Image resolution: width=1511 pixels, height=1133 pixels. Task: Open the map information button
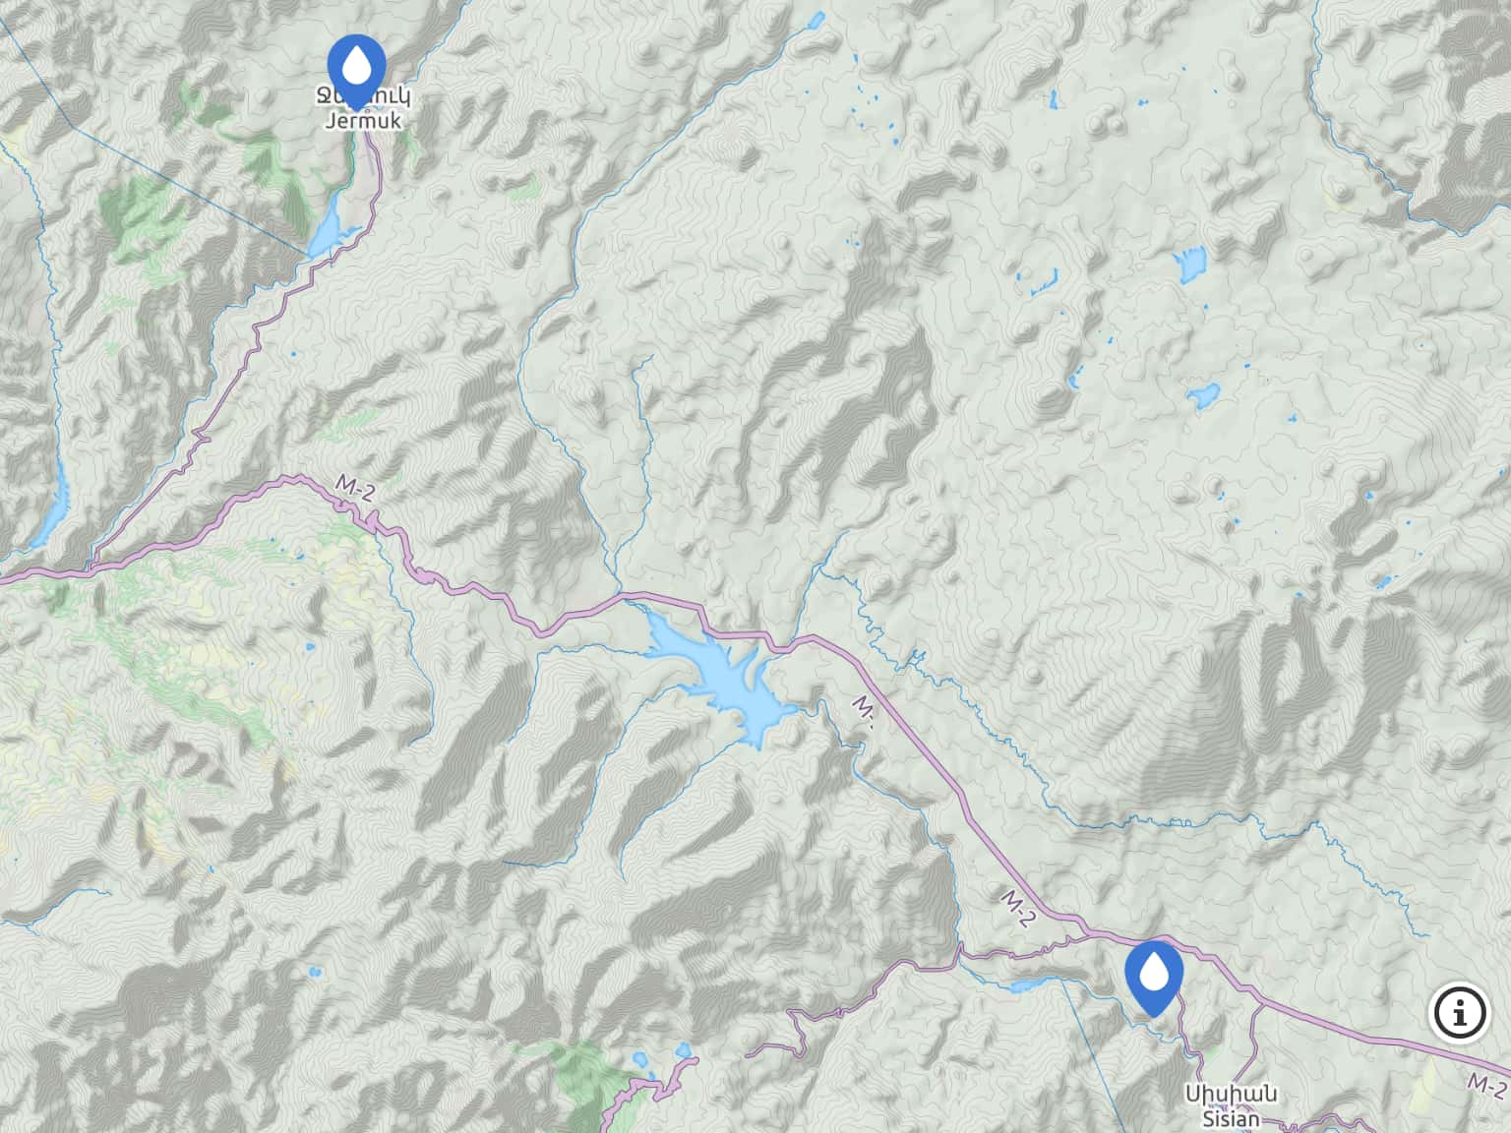1460,1011
